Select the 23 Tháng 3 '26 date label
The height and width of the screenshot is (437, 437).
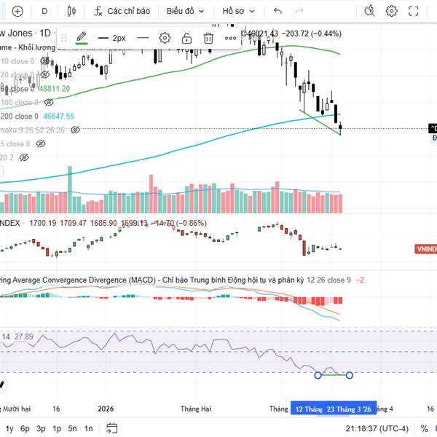(x=349, y=409)
